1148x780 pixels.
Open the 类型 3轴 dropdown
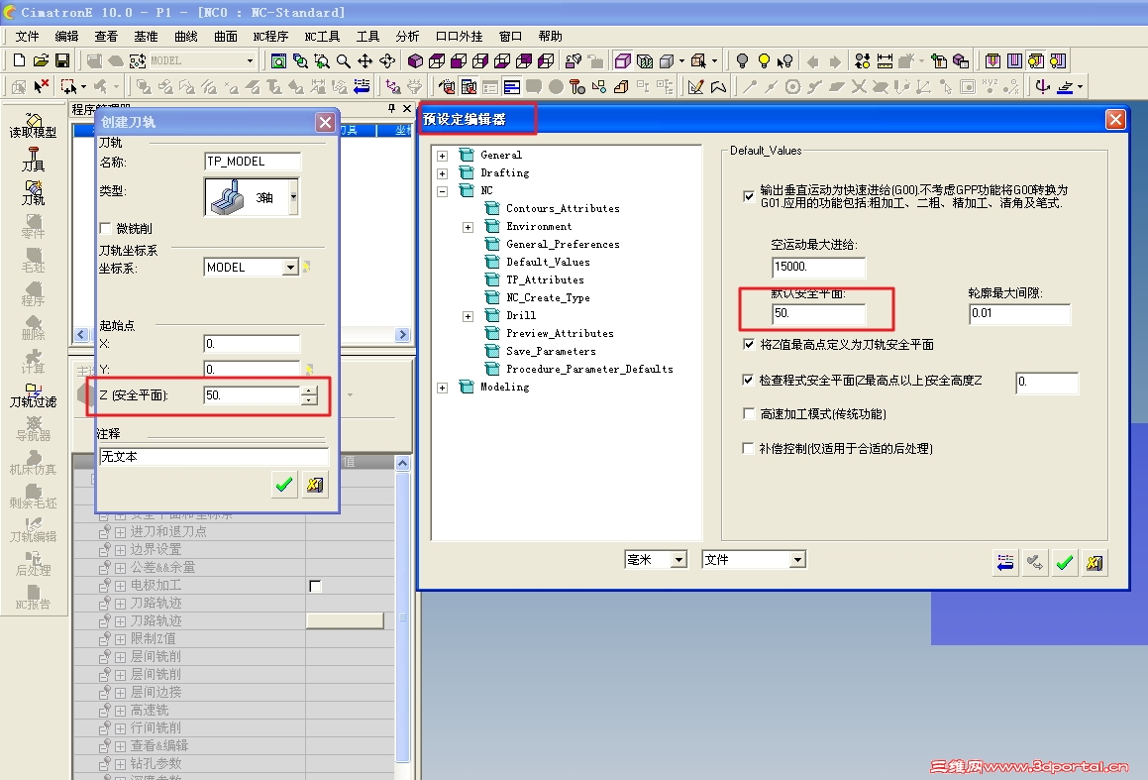pos(293,197)
